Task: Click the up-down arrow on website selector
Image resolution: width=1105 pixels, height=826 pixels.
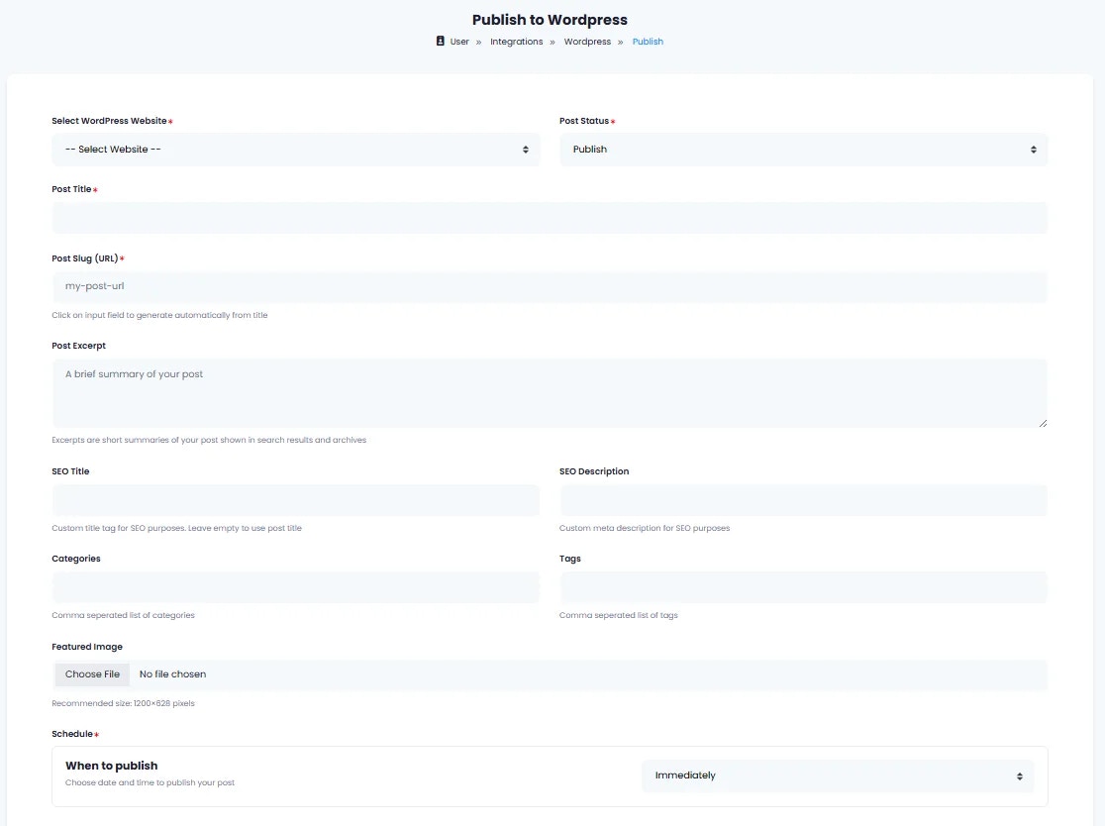Action: click(x=526, y=149)
